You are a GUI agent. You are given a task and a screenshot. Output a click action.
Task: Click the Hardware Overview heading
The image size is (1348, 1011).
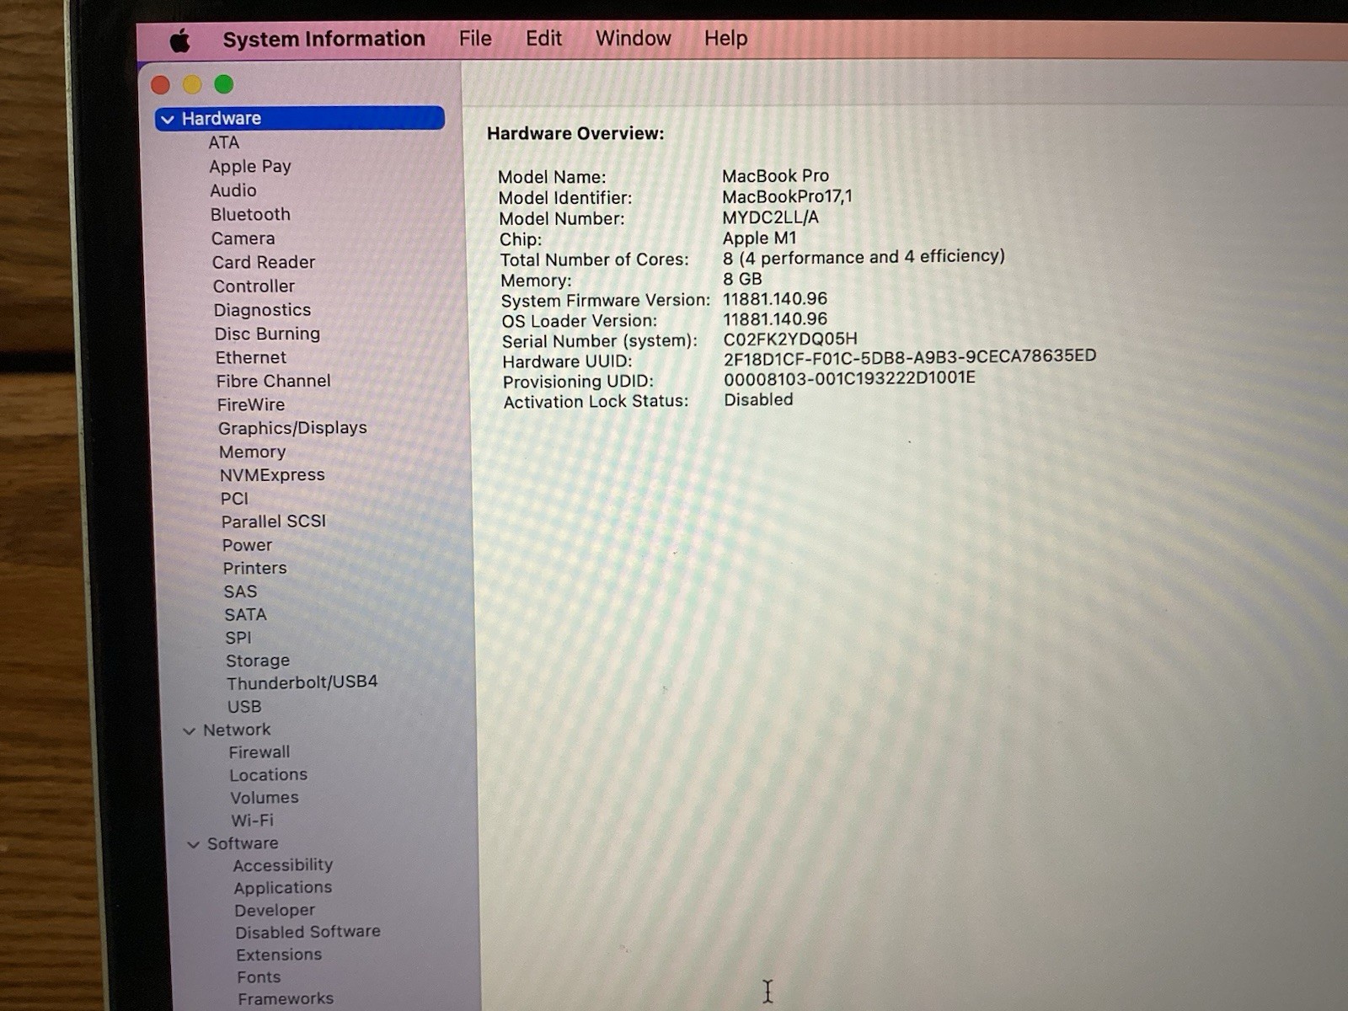(x=575, y=133)
